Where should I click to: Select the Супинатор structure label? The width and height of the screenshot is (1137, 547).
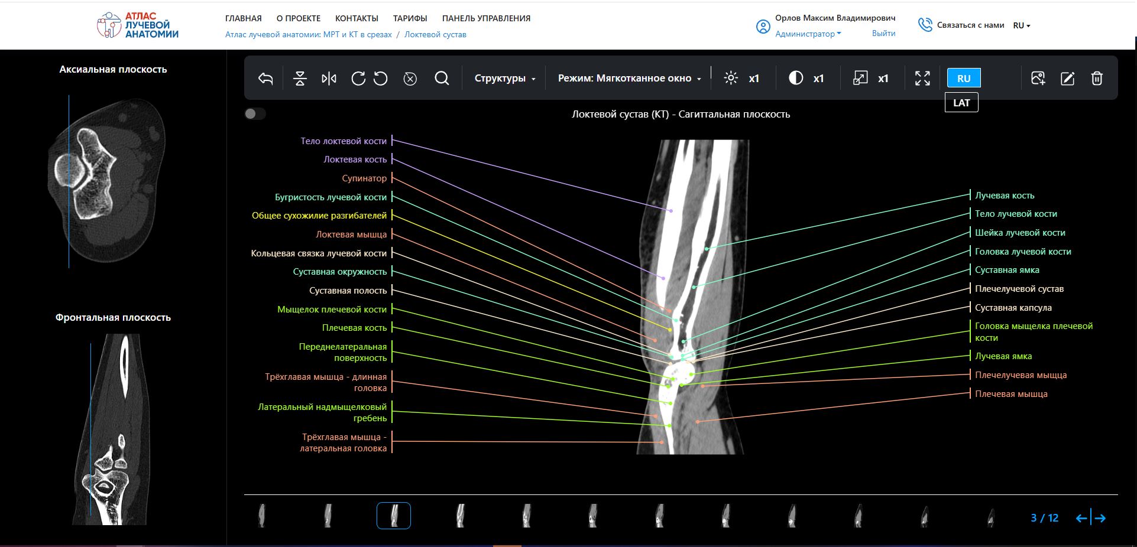click(364, 178)
